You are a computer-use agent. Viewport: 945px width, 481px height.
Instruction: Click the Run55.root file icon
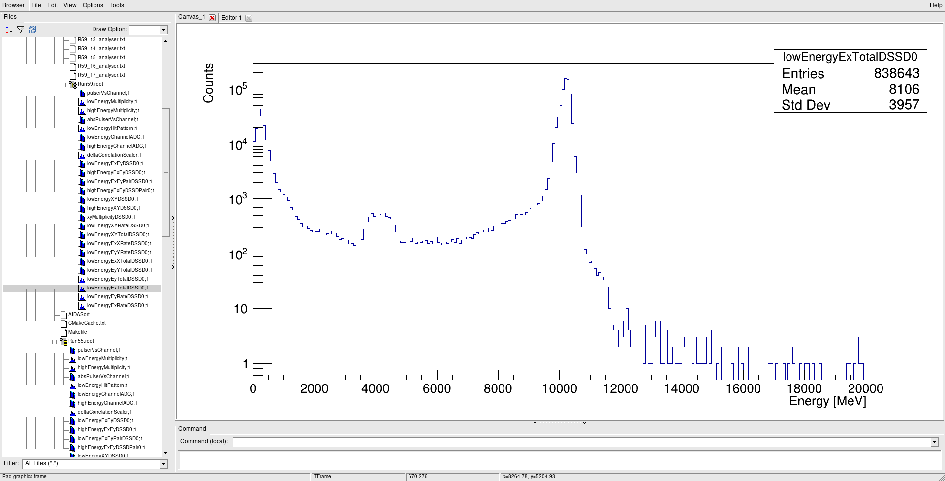click(x=63, y=341)
